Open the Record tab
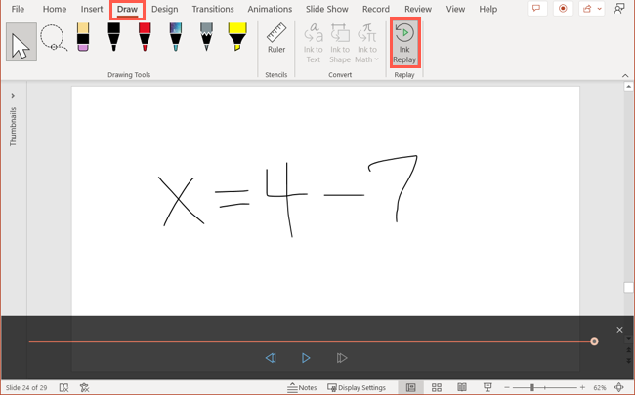Screen dimensions: 635x395 (376, 9)
